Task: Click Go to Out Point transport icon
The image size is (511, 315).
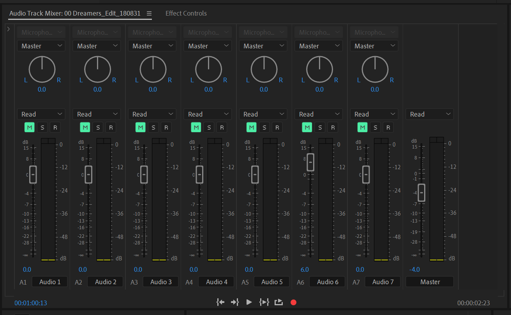Action: coord(234,302)
